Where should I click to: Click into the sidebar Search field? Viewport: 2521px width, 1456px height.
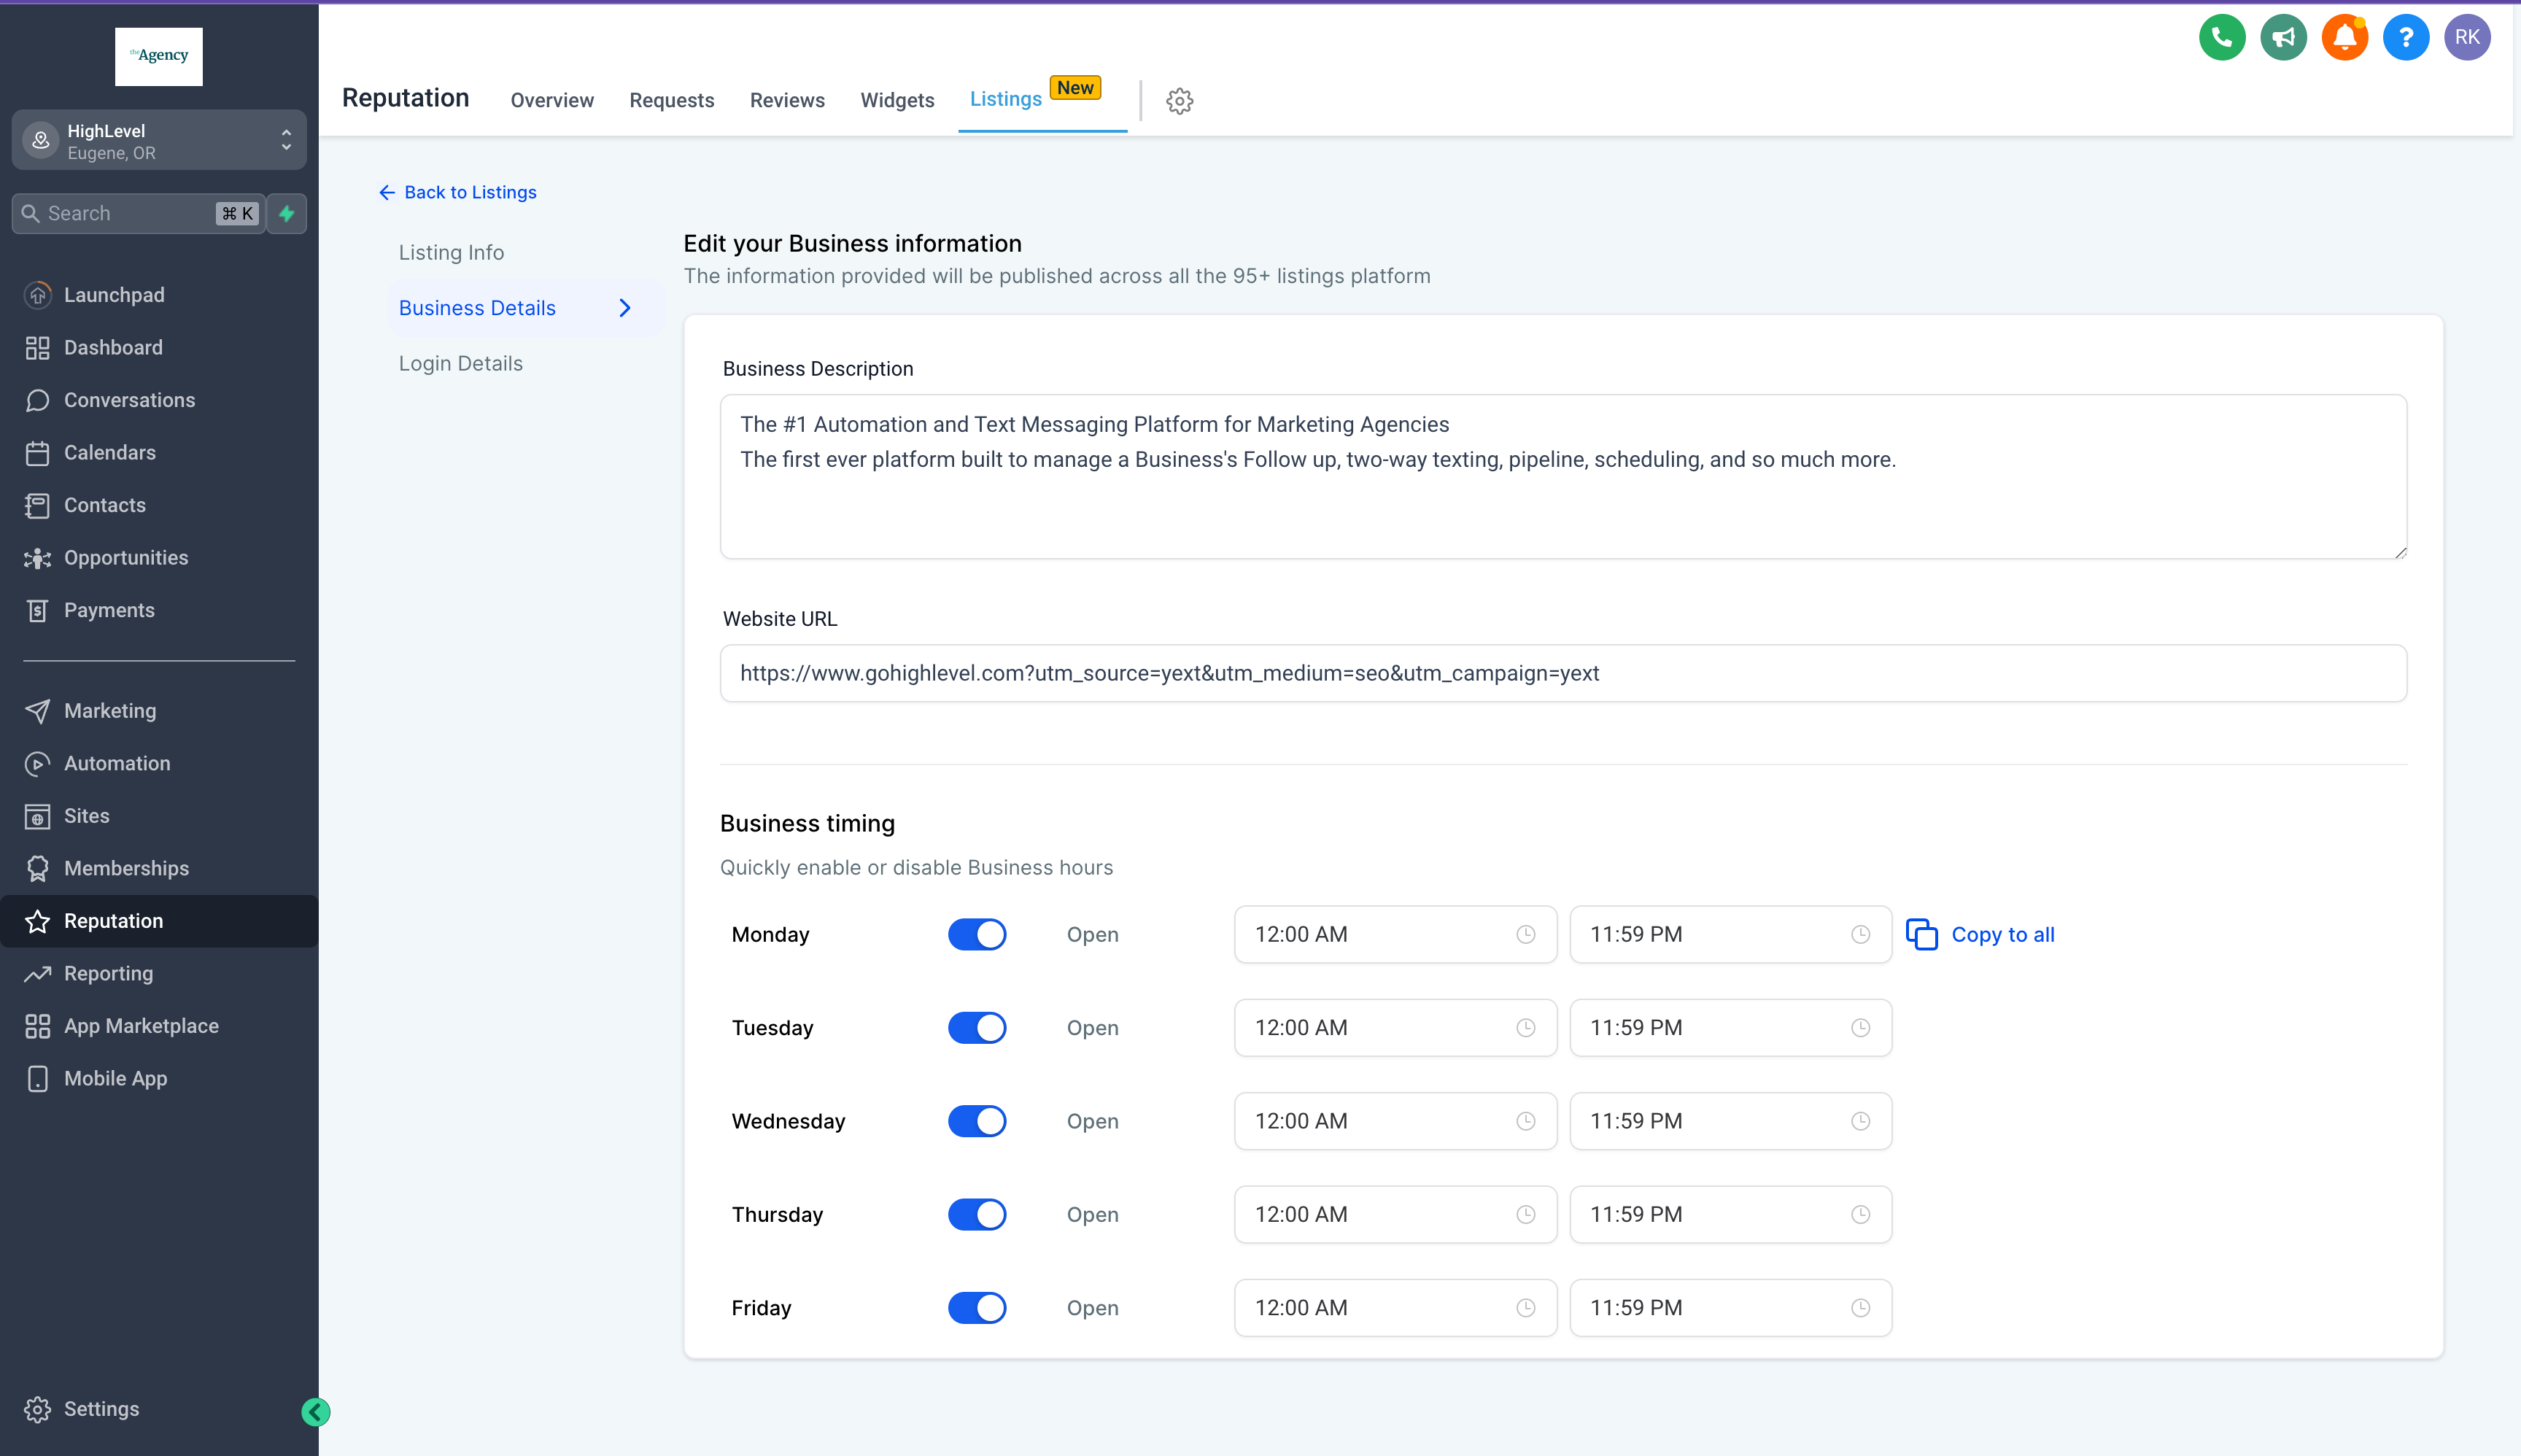(138, 213)
